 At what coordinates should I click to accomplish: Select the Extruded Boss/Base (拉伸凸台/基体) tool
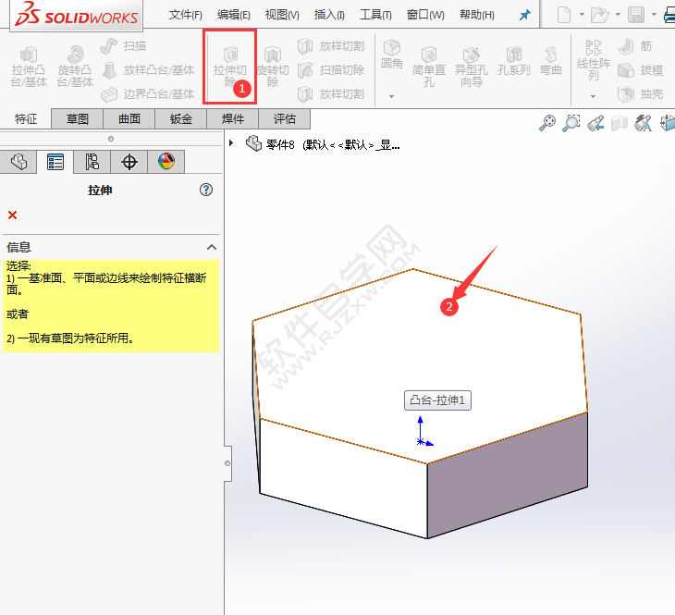29,67
